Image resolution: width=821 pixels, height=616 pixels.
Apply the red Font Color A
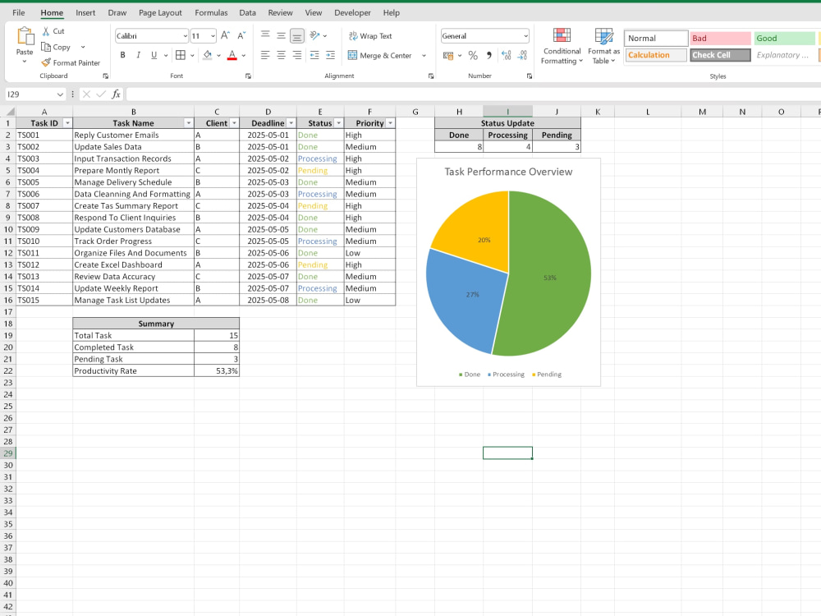click(232, 55)
